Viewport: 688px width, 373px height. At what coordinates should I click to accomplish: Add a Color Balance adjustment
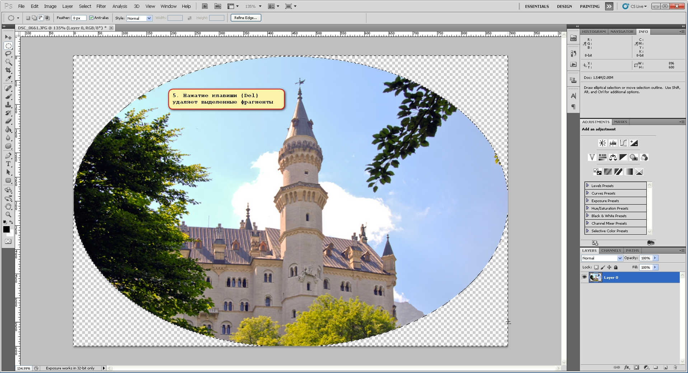tap(613, 157)
